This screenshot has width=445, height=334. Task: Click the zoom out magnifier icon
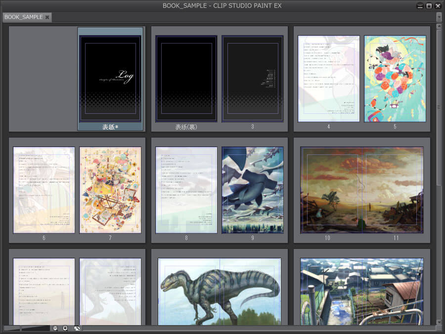click(x=55, y=329)
